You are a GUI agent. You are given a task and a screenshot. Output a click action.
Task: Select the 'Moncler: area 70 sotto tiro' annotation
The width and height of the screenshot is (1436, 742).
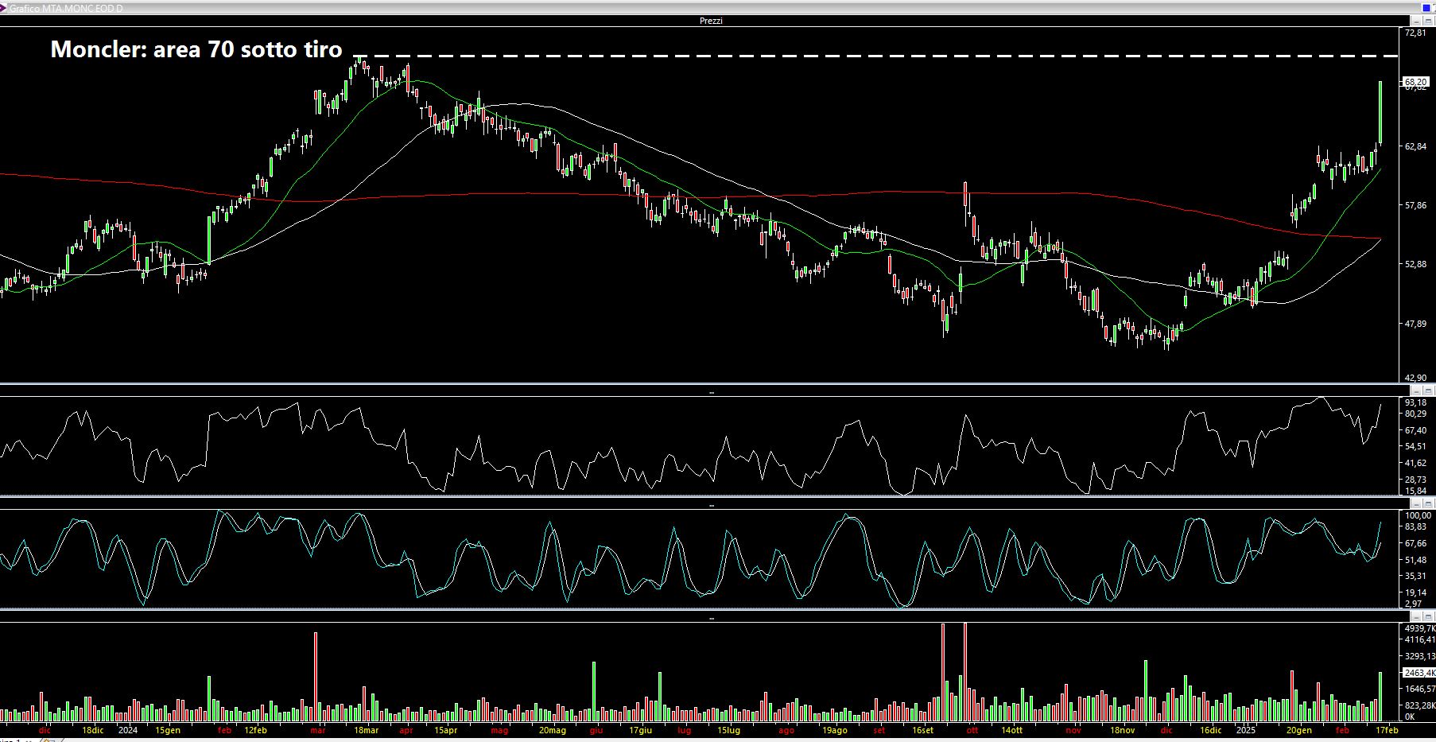pyautogui.click(x=196, y=49)
